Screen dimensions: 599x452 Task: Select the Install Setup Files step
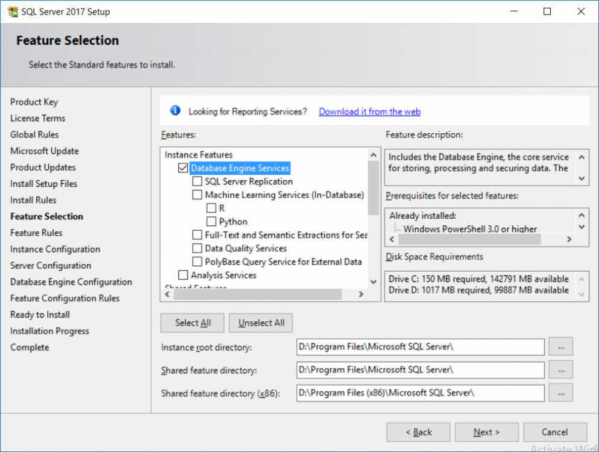[x=43, y=184]
